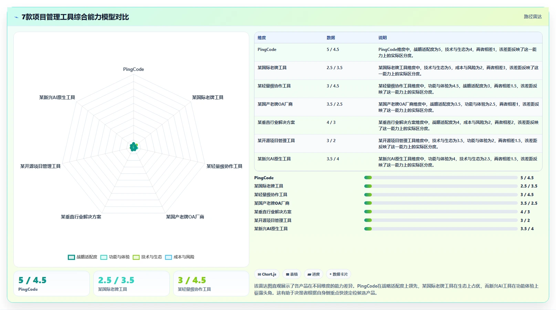Click the 某垂直行业解决方案 description in the table
Viewport: 556px width, 310px height.
tap(458, 125)
